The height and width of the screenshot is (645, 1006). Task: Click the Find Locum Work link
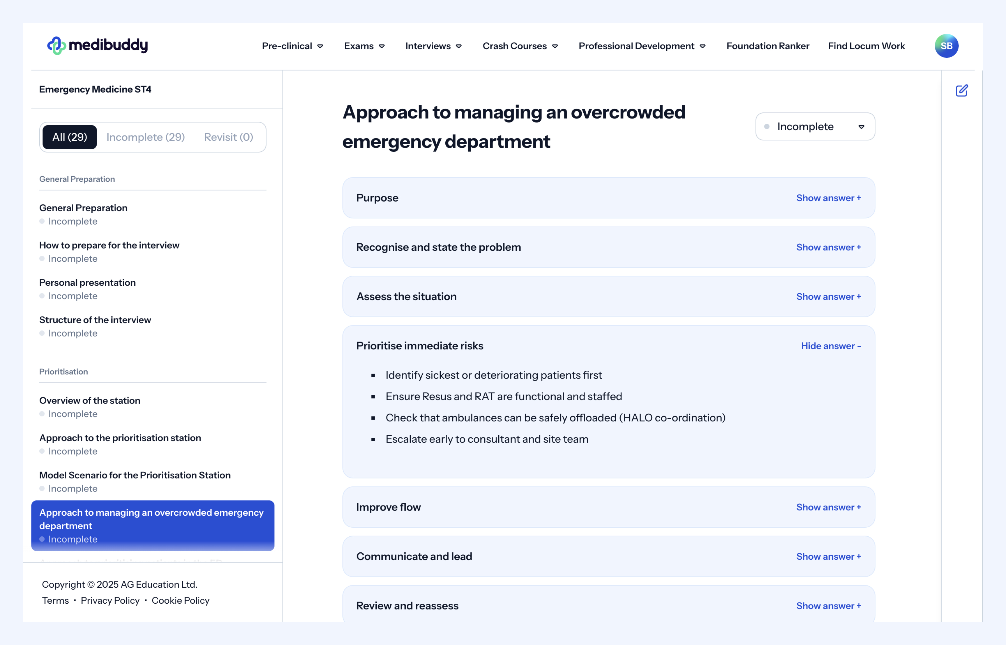point(866,46)
